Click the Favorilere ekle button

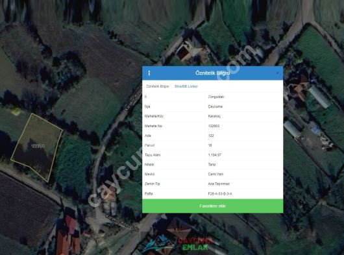pyautogui.click(x=213, y=206)
